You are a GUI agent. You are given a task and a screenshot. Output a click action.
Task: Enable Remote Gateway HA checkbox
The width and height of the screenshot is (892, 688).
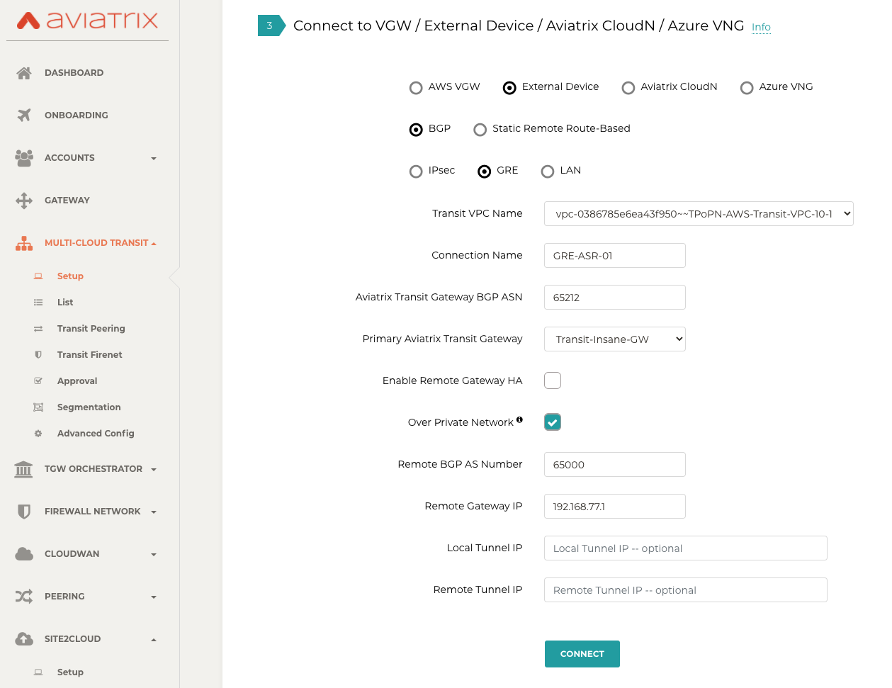point(552,380)
